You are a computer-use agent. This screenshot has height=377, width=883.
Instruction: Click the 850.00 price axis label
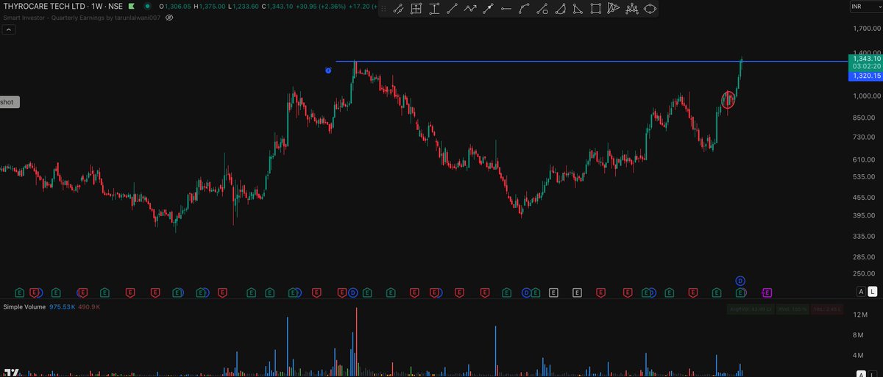click(865, 118)
